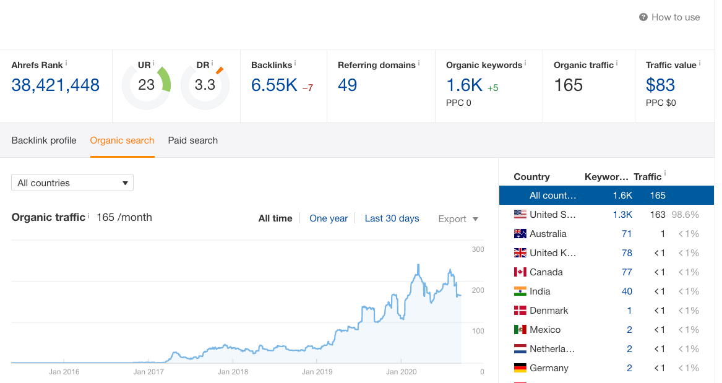Switch to Paid search tab
Viewport: 722px width, 383px height.
(193, 140)
